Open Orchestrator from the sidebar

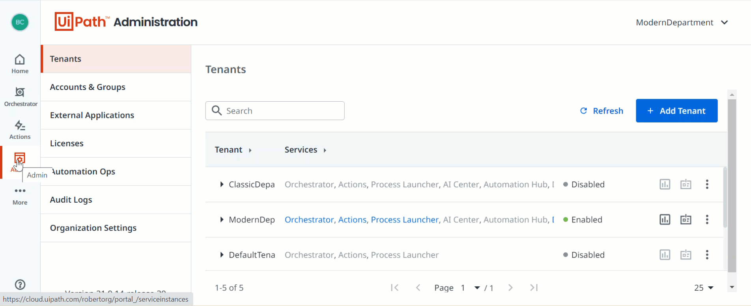tap(21, 97)
